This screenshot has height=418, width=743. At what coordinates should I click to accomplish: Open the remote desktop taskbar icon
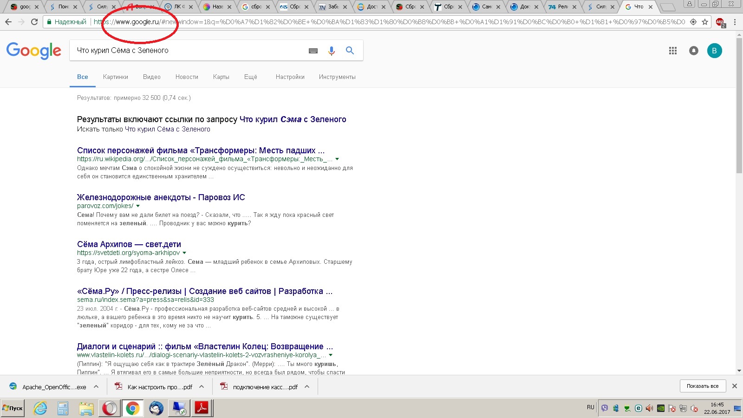(x=179, y=408)
